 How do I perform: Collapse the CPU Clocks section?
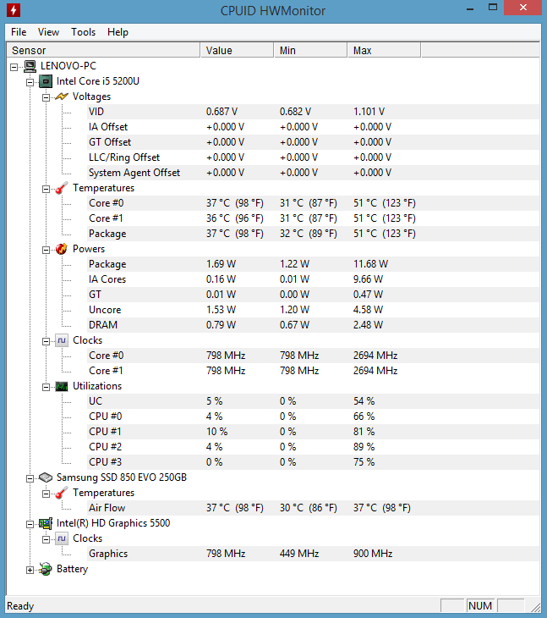click(x=46, y=342)
